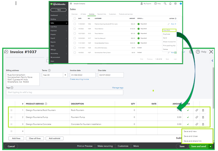The width and height of the screenshot is (218, 151).
Task: Open Help in the Sales window header
Action: pyautogui.click(x=158, y=3)
